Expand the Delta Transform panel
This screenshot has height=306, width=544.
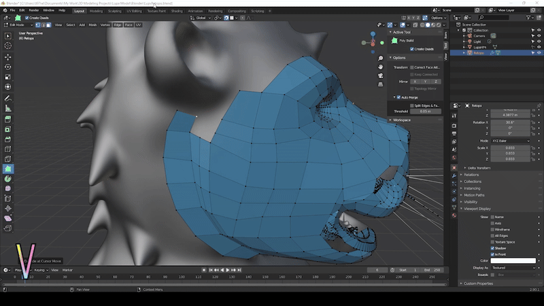(x=479, y=168)
